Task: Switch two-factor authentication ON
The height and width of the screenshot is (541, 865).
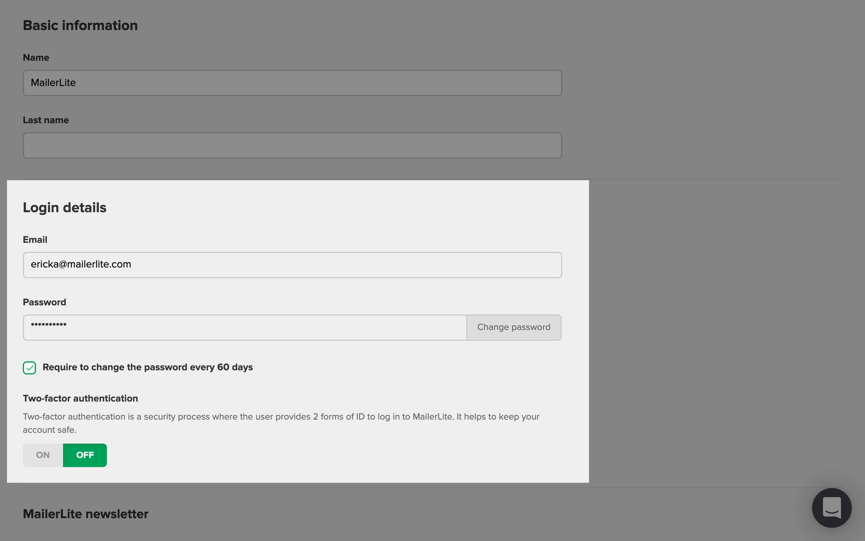Action: [43, 455]
